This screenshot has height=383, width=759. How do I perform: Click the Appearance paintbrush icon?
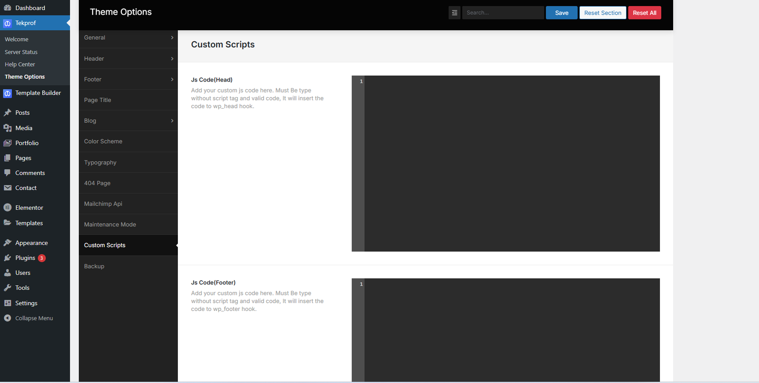(8, 243)
